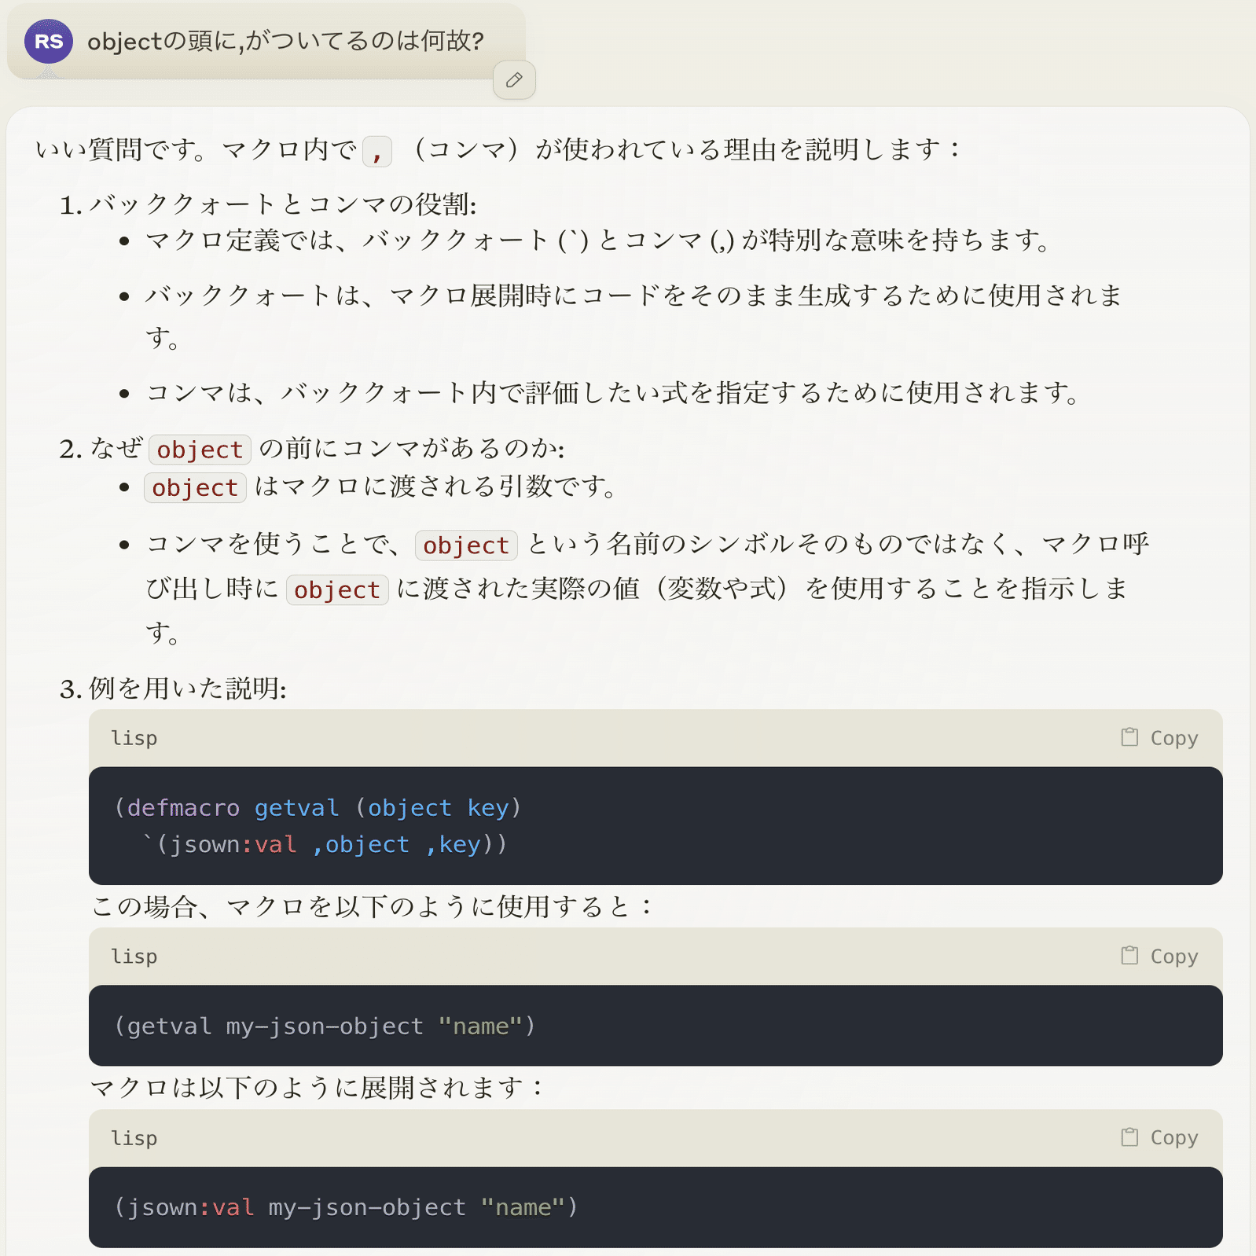
Task: Click the object code chip in heading two
Action: pyautogui.click(x=200, y=450)
